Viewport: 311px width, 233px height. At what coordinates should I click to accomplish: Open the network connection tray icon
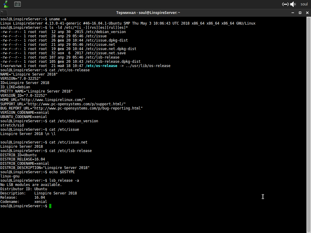point(285,4)
